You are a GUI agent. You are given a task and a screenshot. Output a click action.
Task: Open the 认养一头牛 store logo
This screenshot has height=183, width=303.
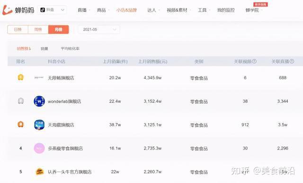(40, 172)
